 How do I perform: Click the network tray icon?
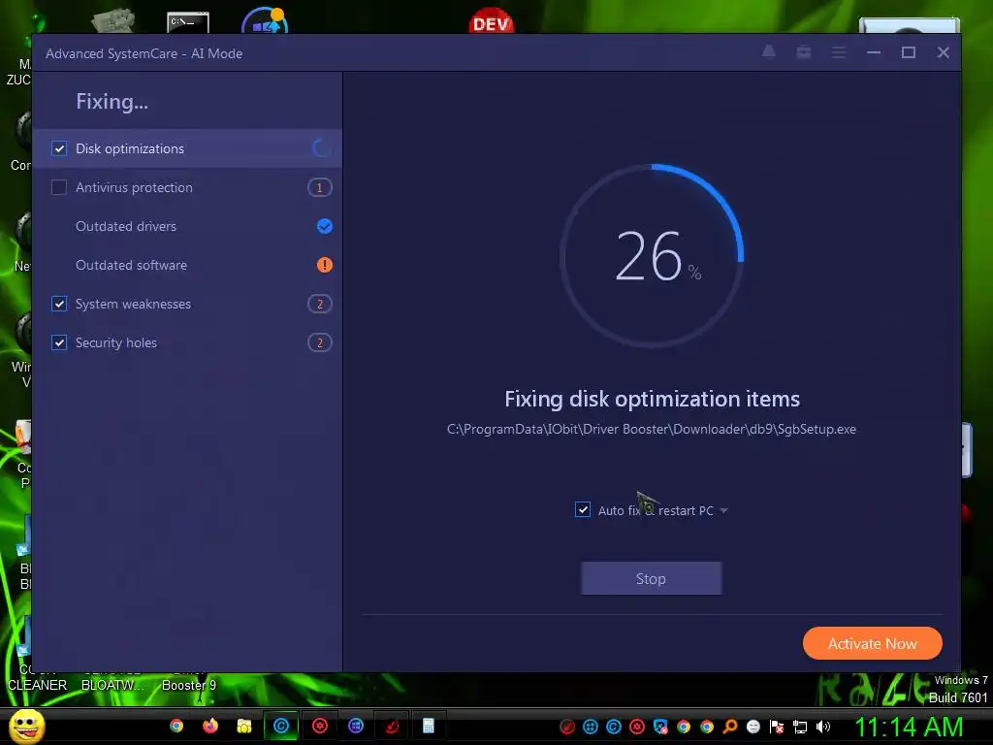pos(800,727)
